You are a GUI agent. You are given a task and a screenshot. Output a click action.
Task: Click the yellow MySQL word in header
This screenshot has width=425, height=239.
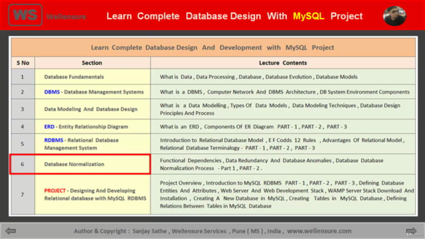click(x=308, y=16)
